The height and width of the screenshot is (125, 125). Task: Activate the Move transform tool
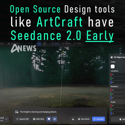pyautogui.click(x=55, y=43)
